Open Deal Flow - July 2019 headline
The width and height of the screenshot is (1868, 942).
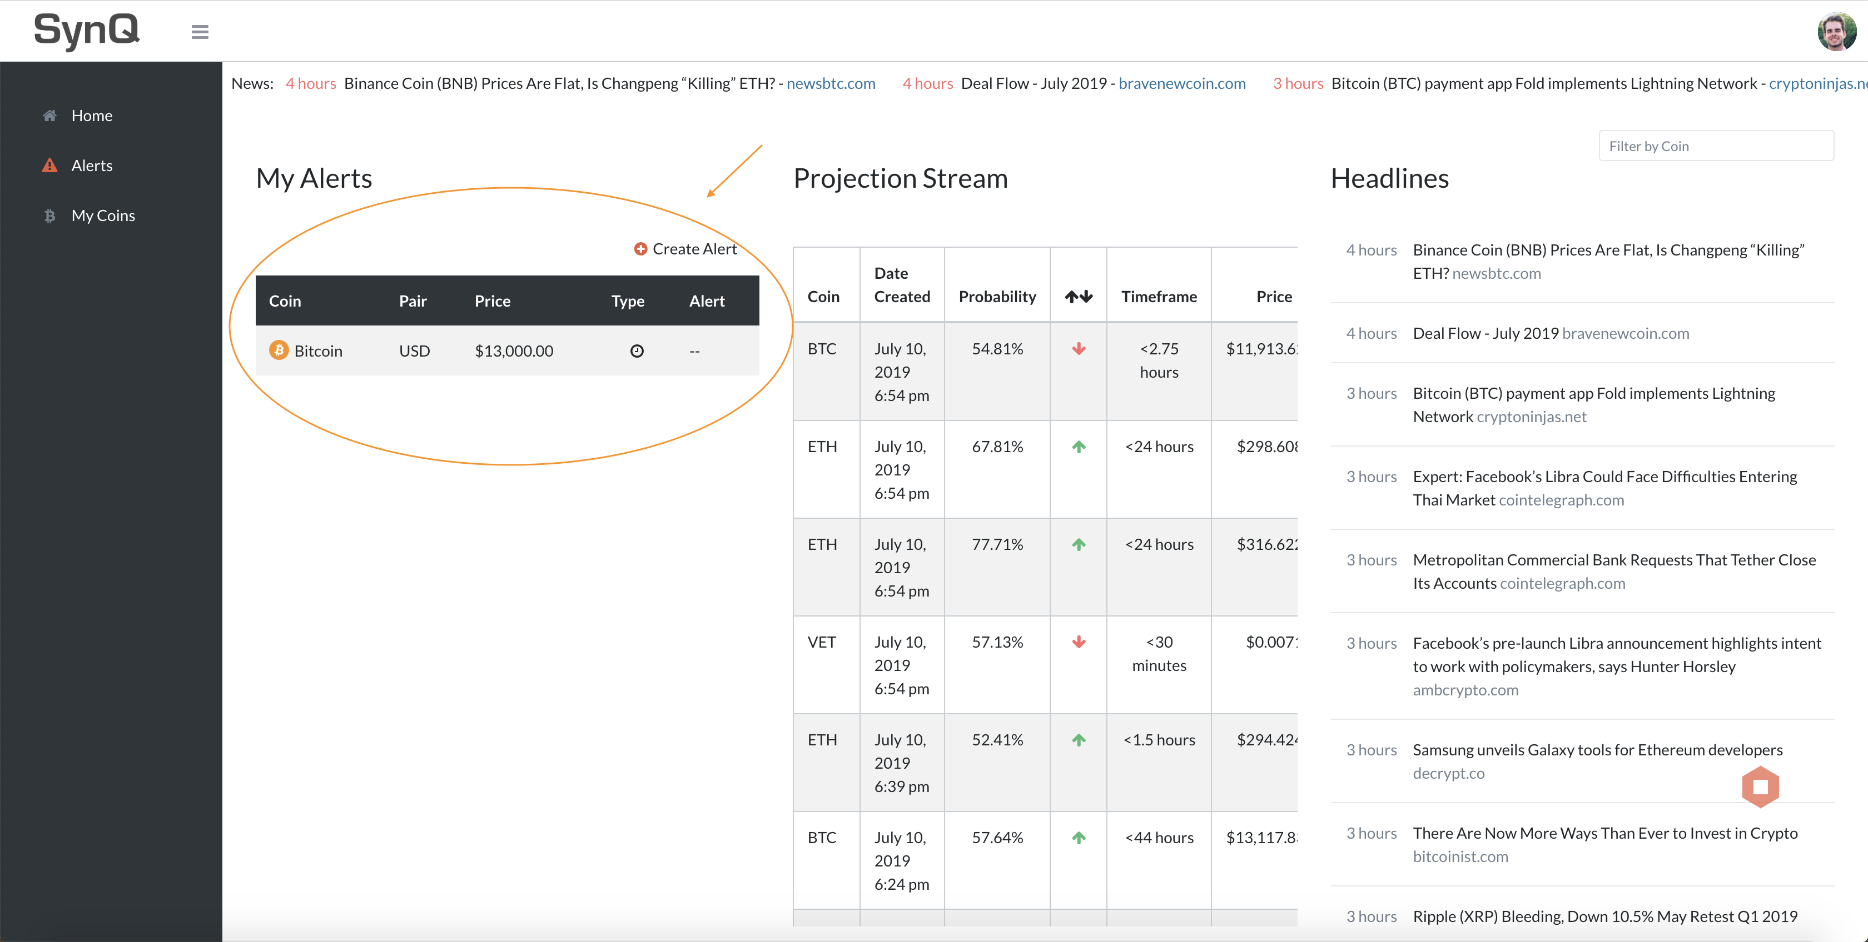point(1486,333)
